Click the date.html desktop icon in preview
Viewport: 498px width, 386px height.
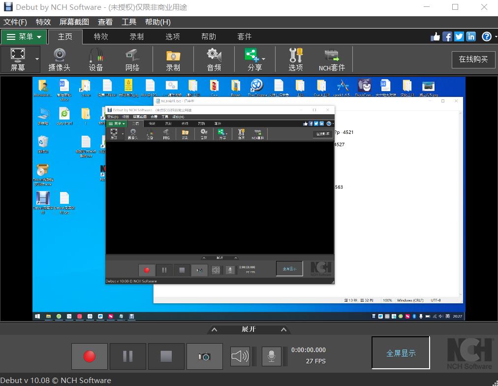click(x=64, y=116)
